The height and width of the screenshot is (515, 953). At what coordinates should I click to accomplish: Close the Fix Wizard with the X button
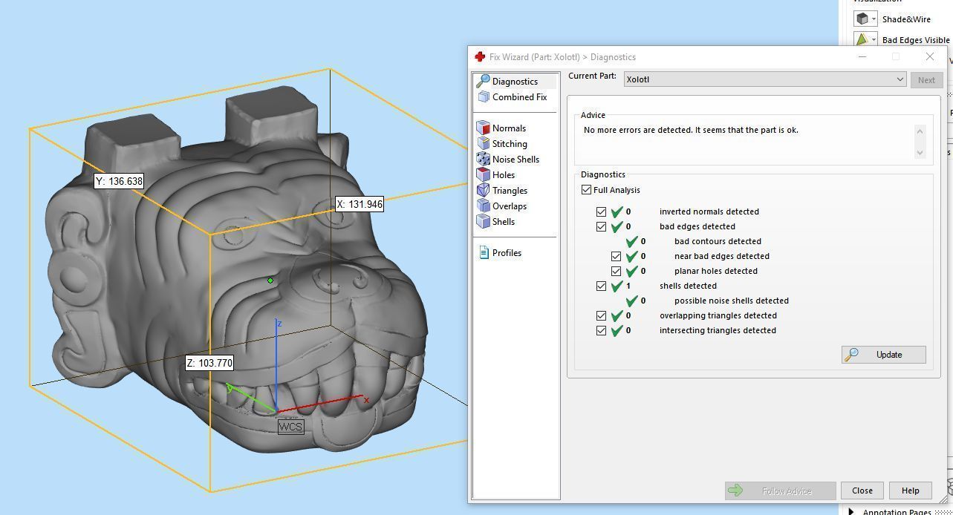929,56
